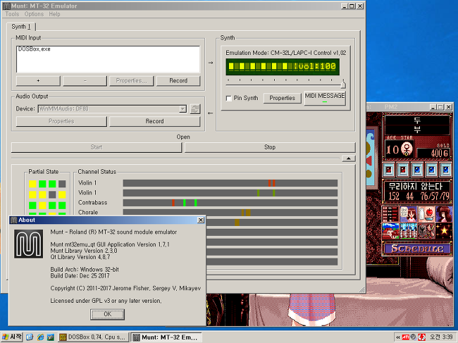The height and width of the screenshot is (343, 458).
Task: Click the taskbar clock showing 3:39
Action: point(441,337)
